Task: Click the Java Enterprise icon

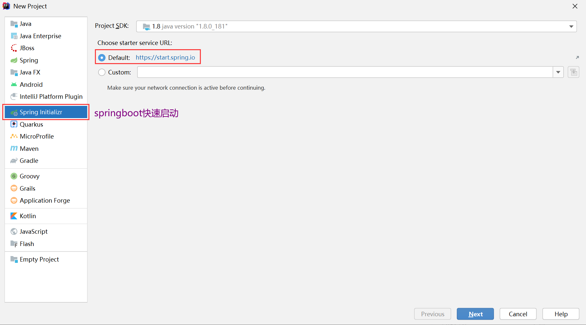Action: click(14, 36)
